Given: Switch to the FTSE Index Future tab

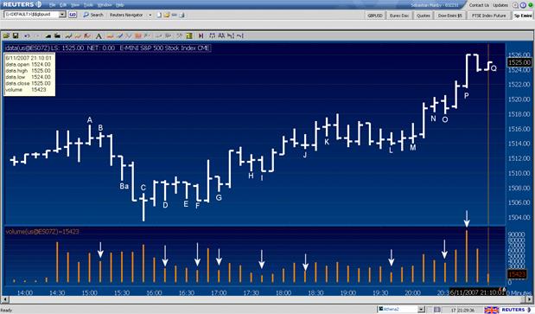Looking at the screenshot, I should point(488,16).
